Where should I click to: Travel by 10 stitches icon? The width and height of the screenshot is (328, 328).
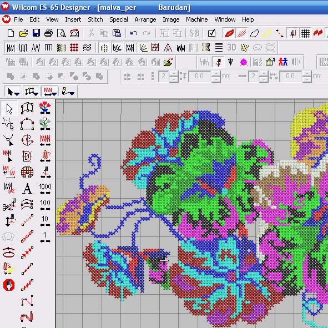[45, 221]
